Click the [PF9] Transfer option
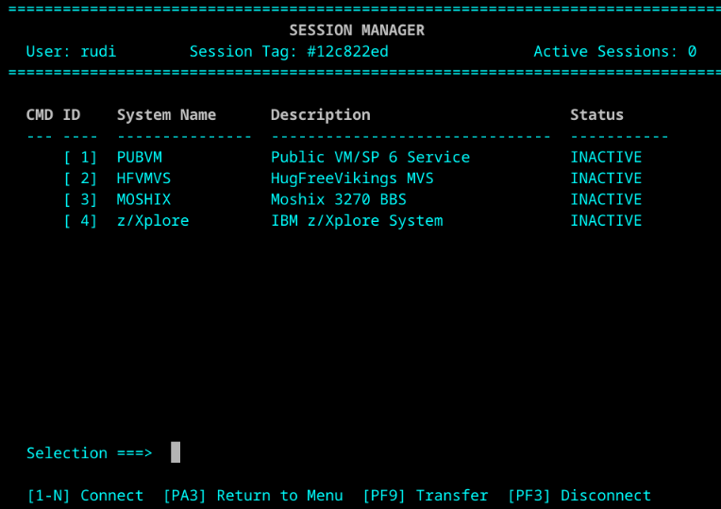Image resolution: width=721 pixels, height=509 pixels. [x=426, y=496]
